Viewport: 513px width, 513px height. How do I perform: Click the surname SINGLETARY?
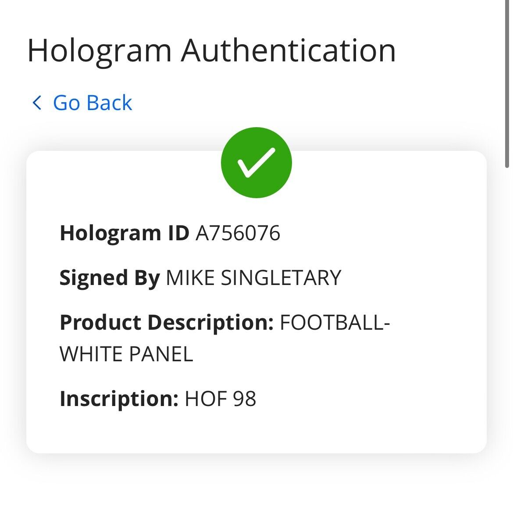[281, 278]
